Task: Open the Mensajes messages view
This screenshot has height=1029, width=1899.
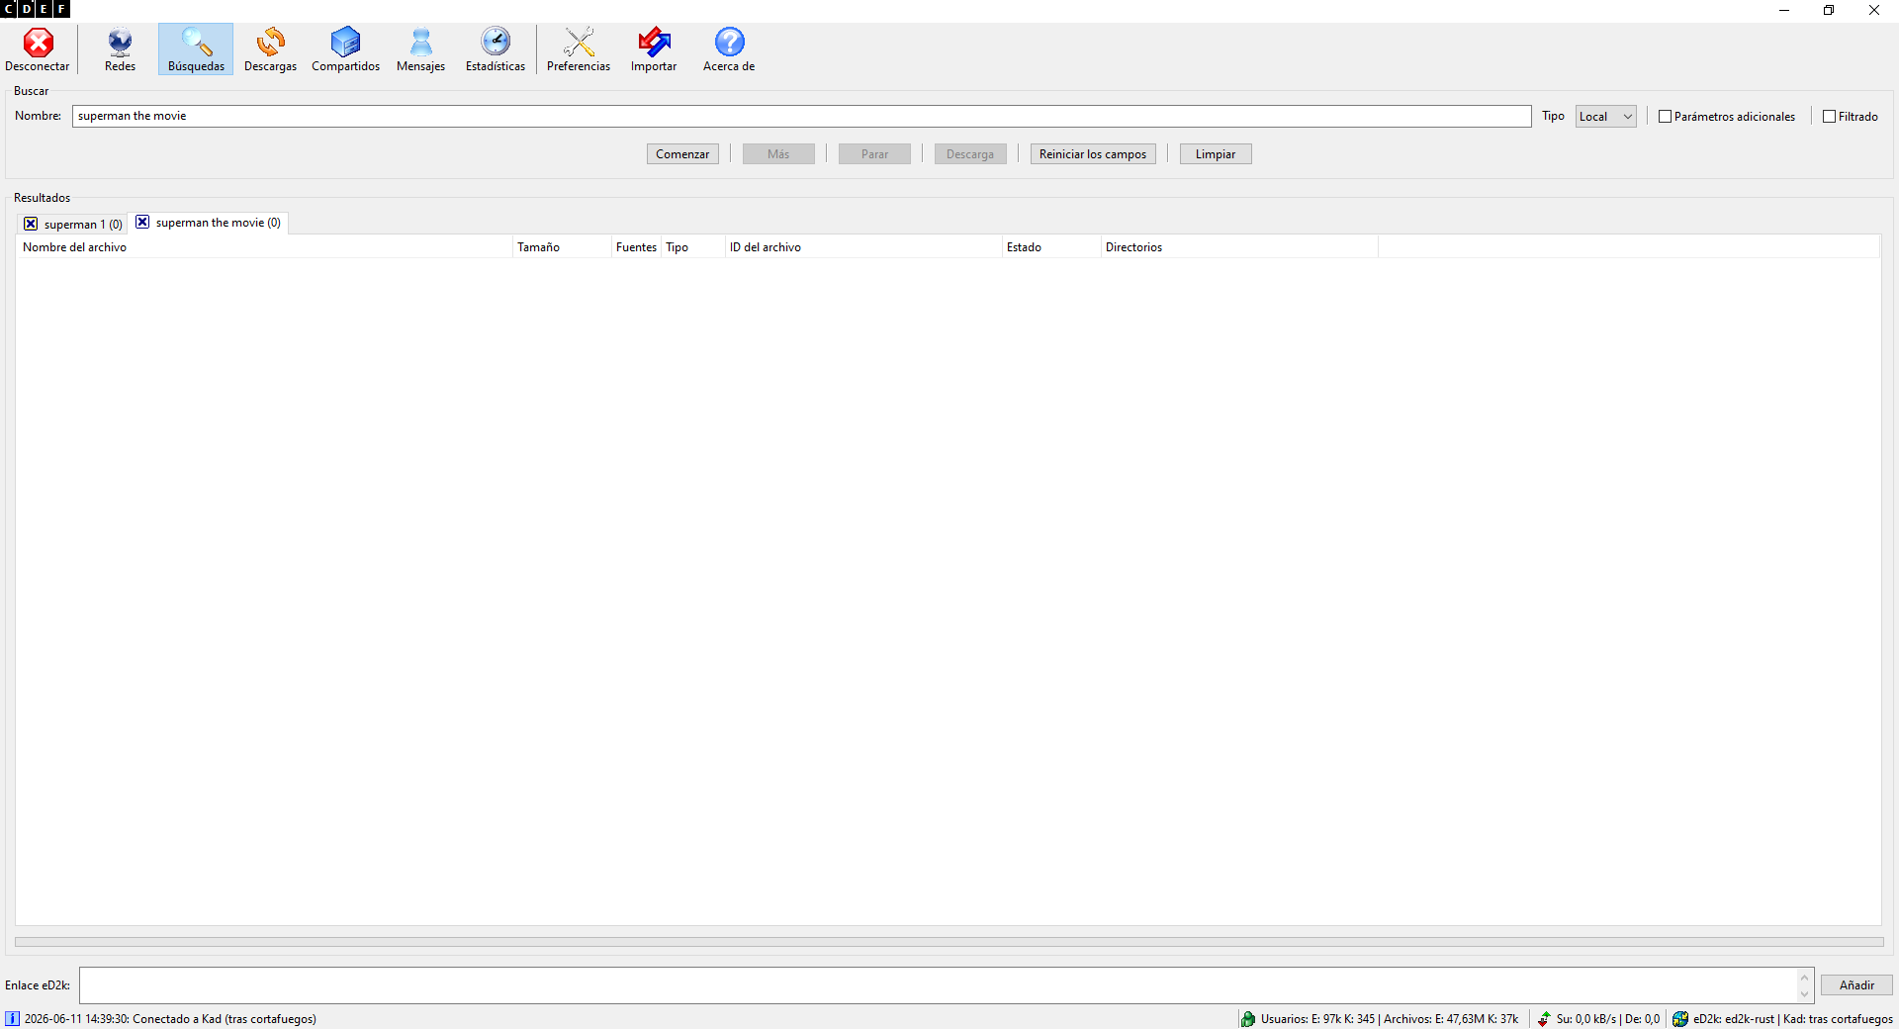Action: coord(420,49)
